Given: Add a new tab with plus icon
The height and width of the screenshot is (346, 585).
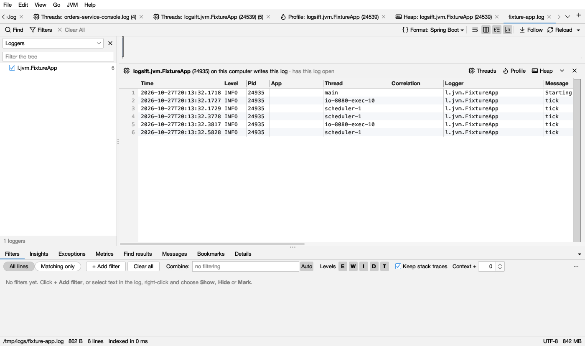Looking at the screenshot, I should coord(579,16).
